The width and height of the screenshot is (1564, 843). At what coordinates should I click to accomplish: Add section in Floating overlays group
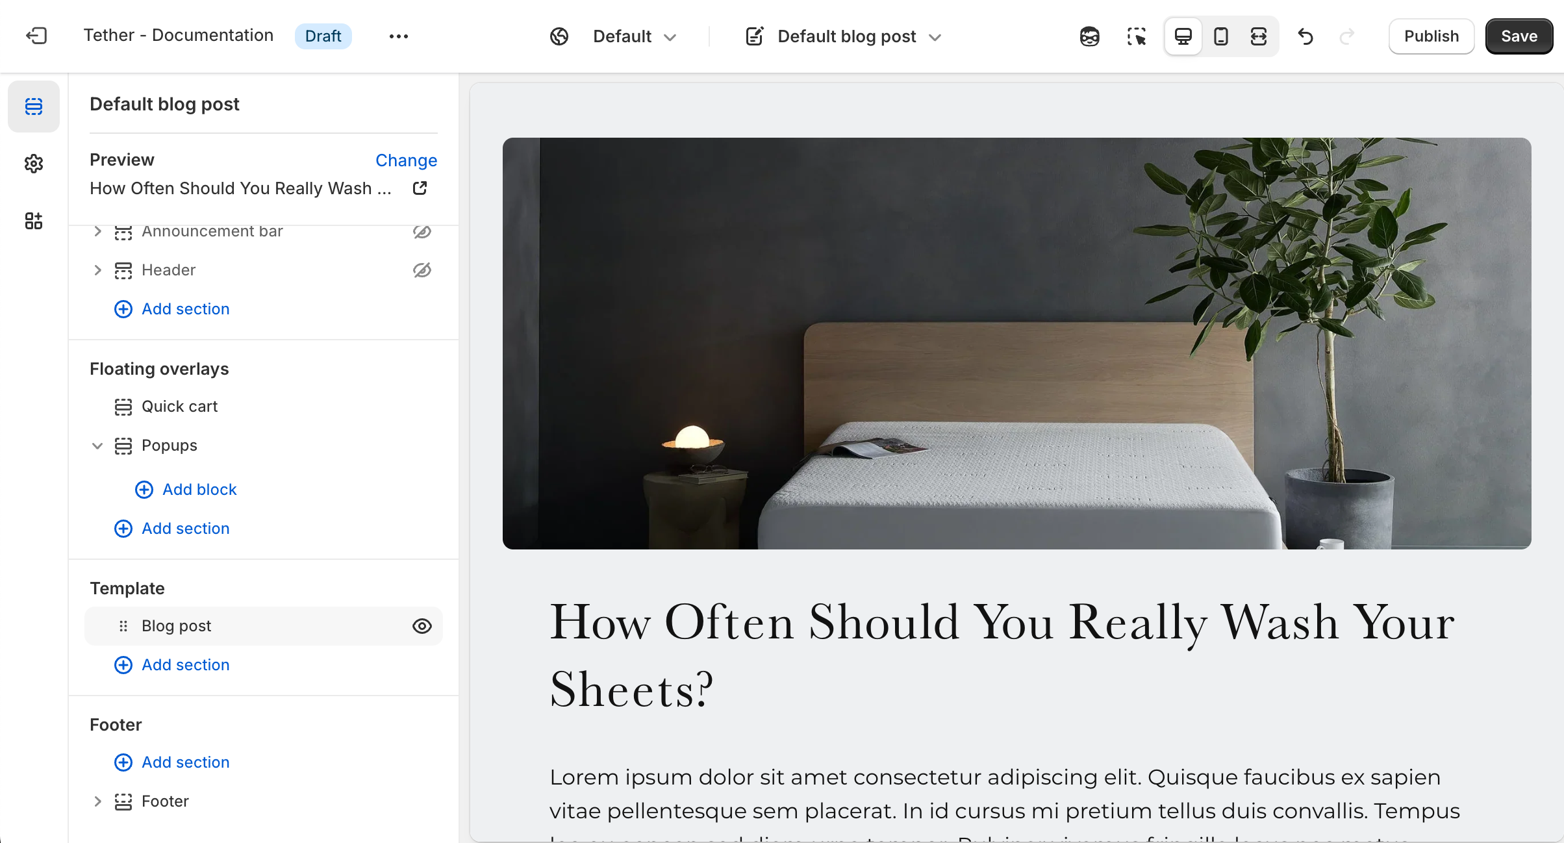tap(172, 529)
